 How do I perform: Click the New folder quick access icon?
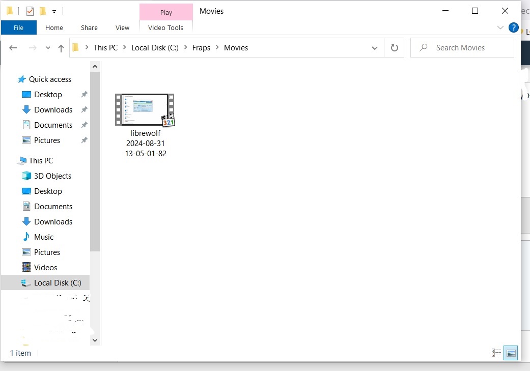(43, 11)
